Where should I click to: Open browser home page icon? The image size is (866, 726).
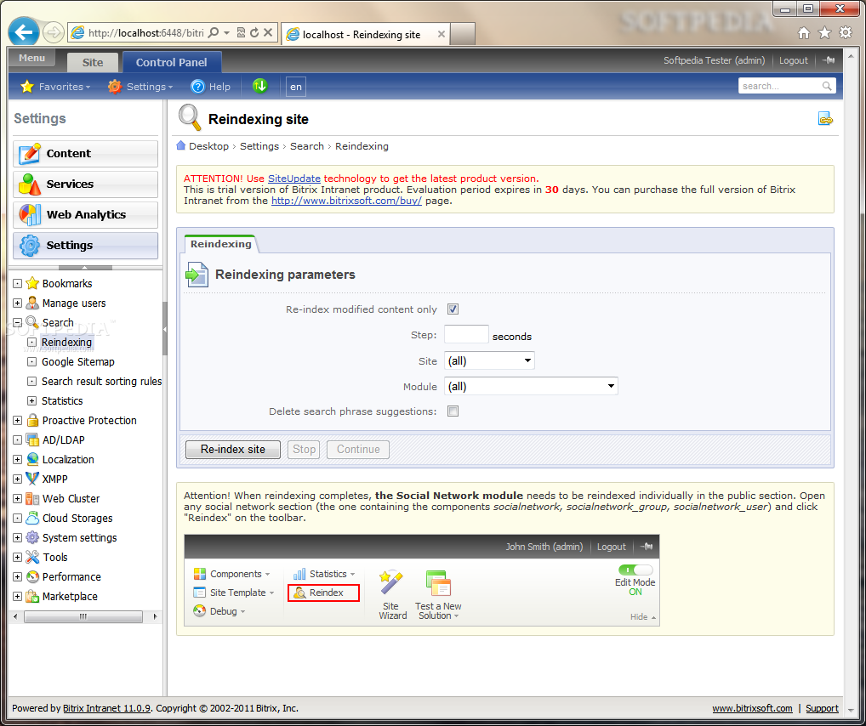click(x=804, y=33)
